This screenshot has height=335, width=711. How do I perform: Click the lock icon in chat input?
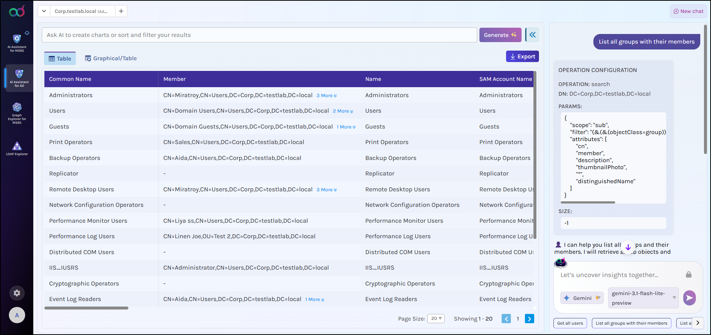point(688,274)
